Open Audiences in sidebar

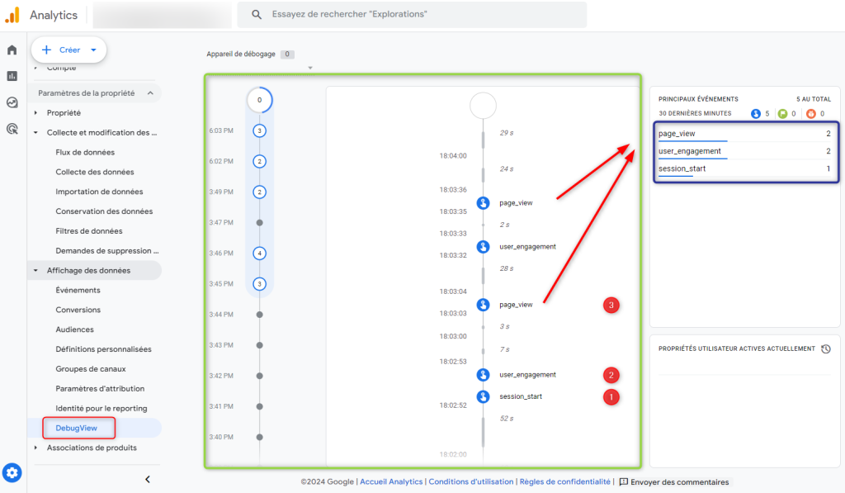(x=75, y=329)
